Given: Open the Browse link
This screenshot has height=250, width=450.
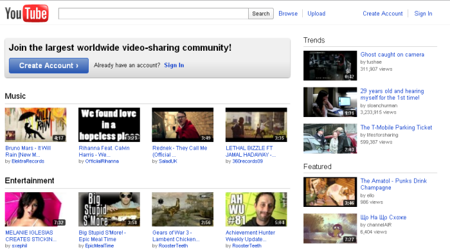Looking at the screenshot, I should (x=288, y=13).
